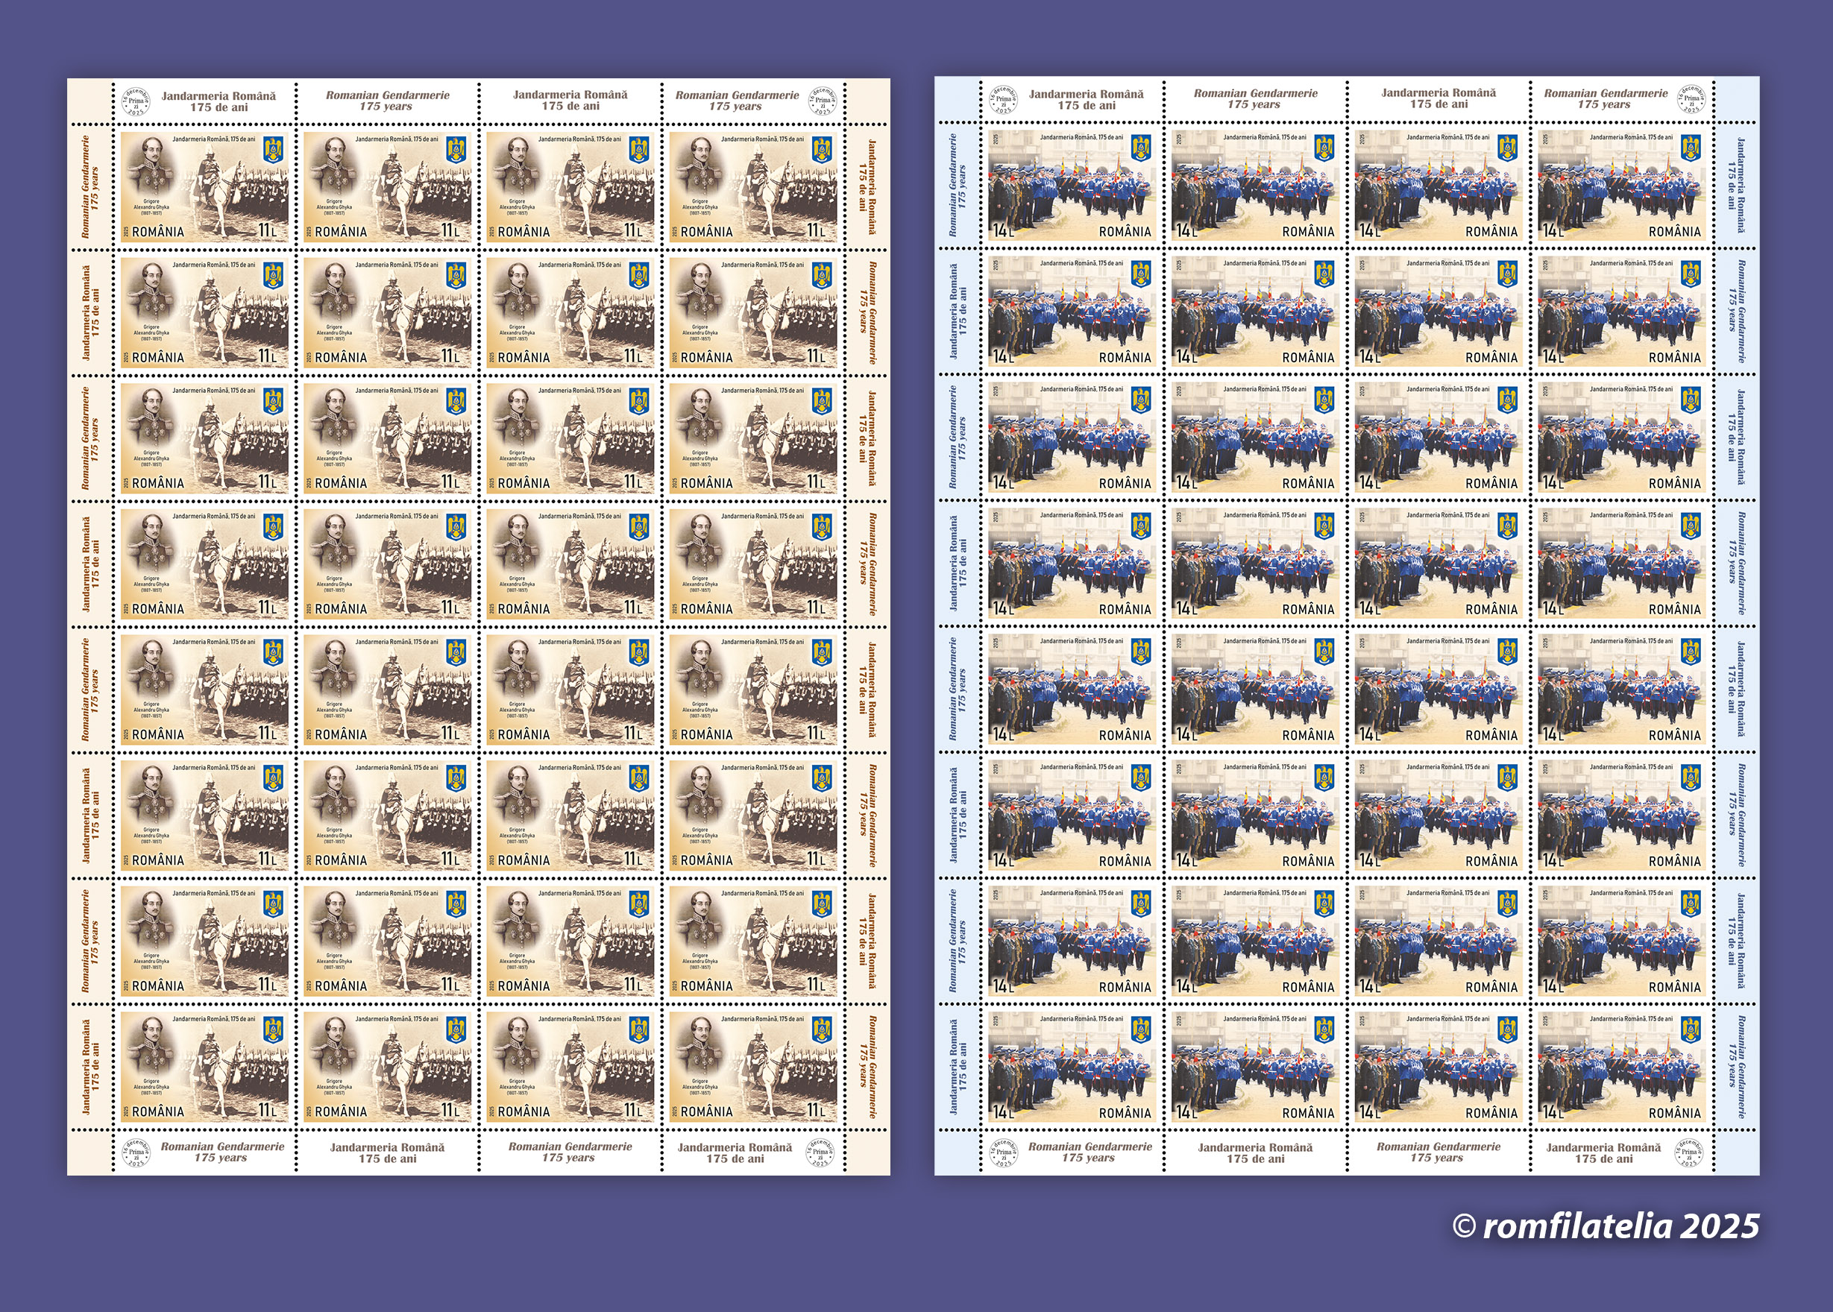Click the first-day postmark at the right sheet's bottom-right corner
1833x1312 pixels.
coord(1691,1153)
